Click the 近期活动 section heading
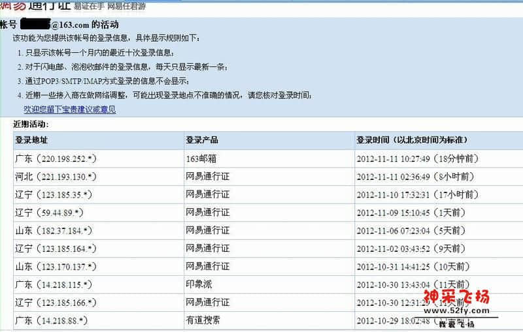 pyautogui.click(x=31, y=124)
